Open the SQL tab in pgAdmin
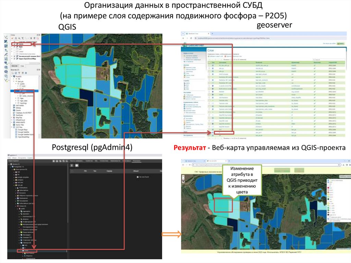The height and width of the screenshot is (263, 351). coord(96,161)
